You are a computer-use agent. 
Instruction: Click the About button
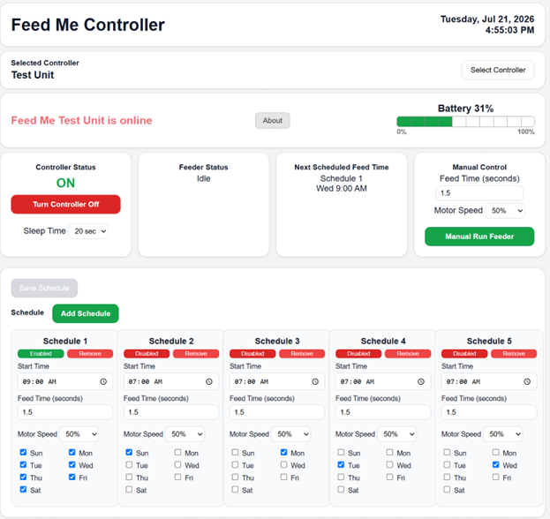pyautogui.click(x=273, y=121)
